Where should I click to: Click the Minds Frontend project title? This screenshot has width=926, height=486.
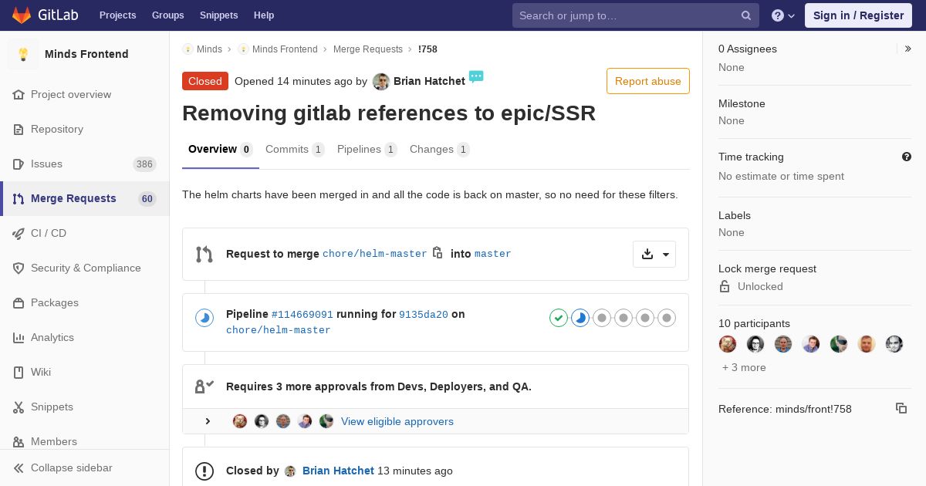[x=86, y=54]
